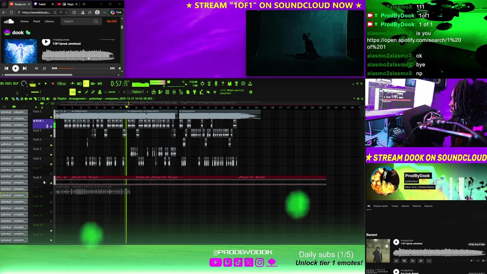Click the SoundCloud Search field
Viewport: 487px width, 274px height.
pyautogui.click(x=81, y=21)
